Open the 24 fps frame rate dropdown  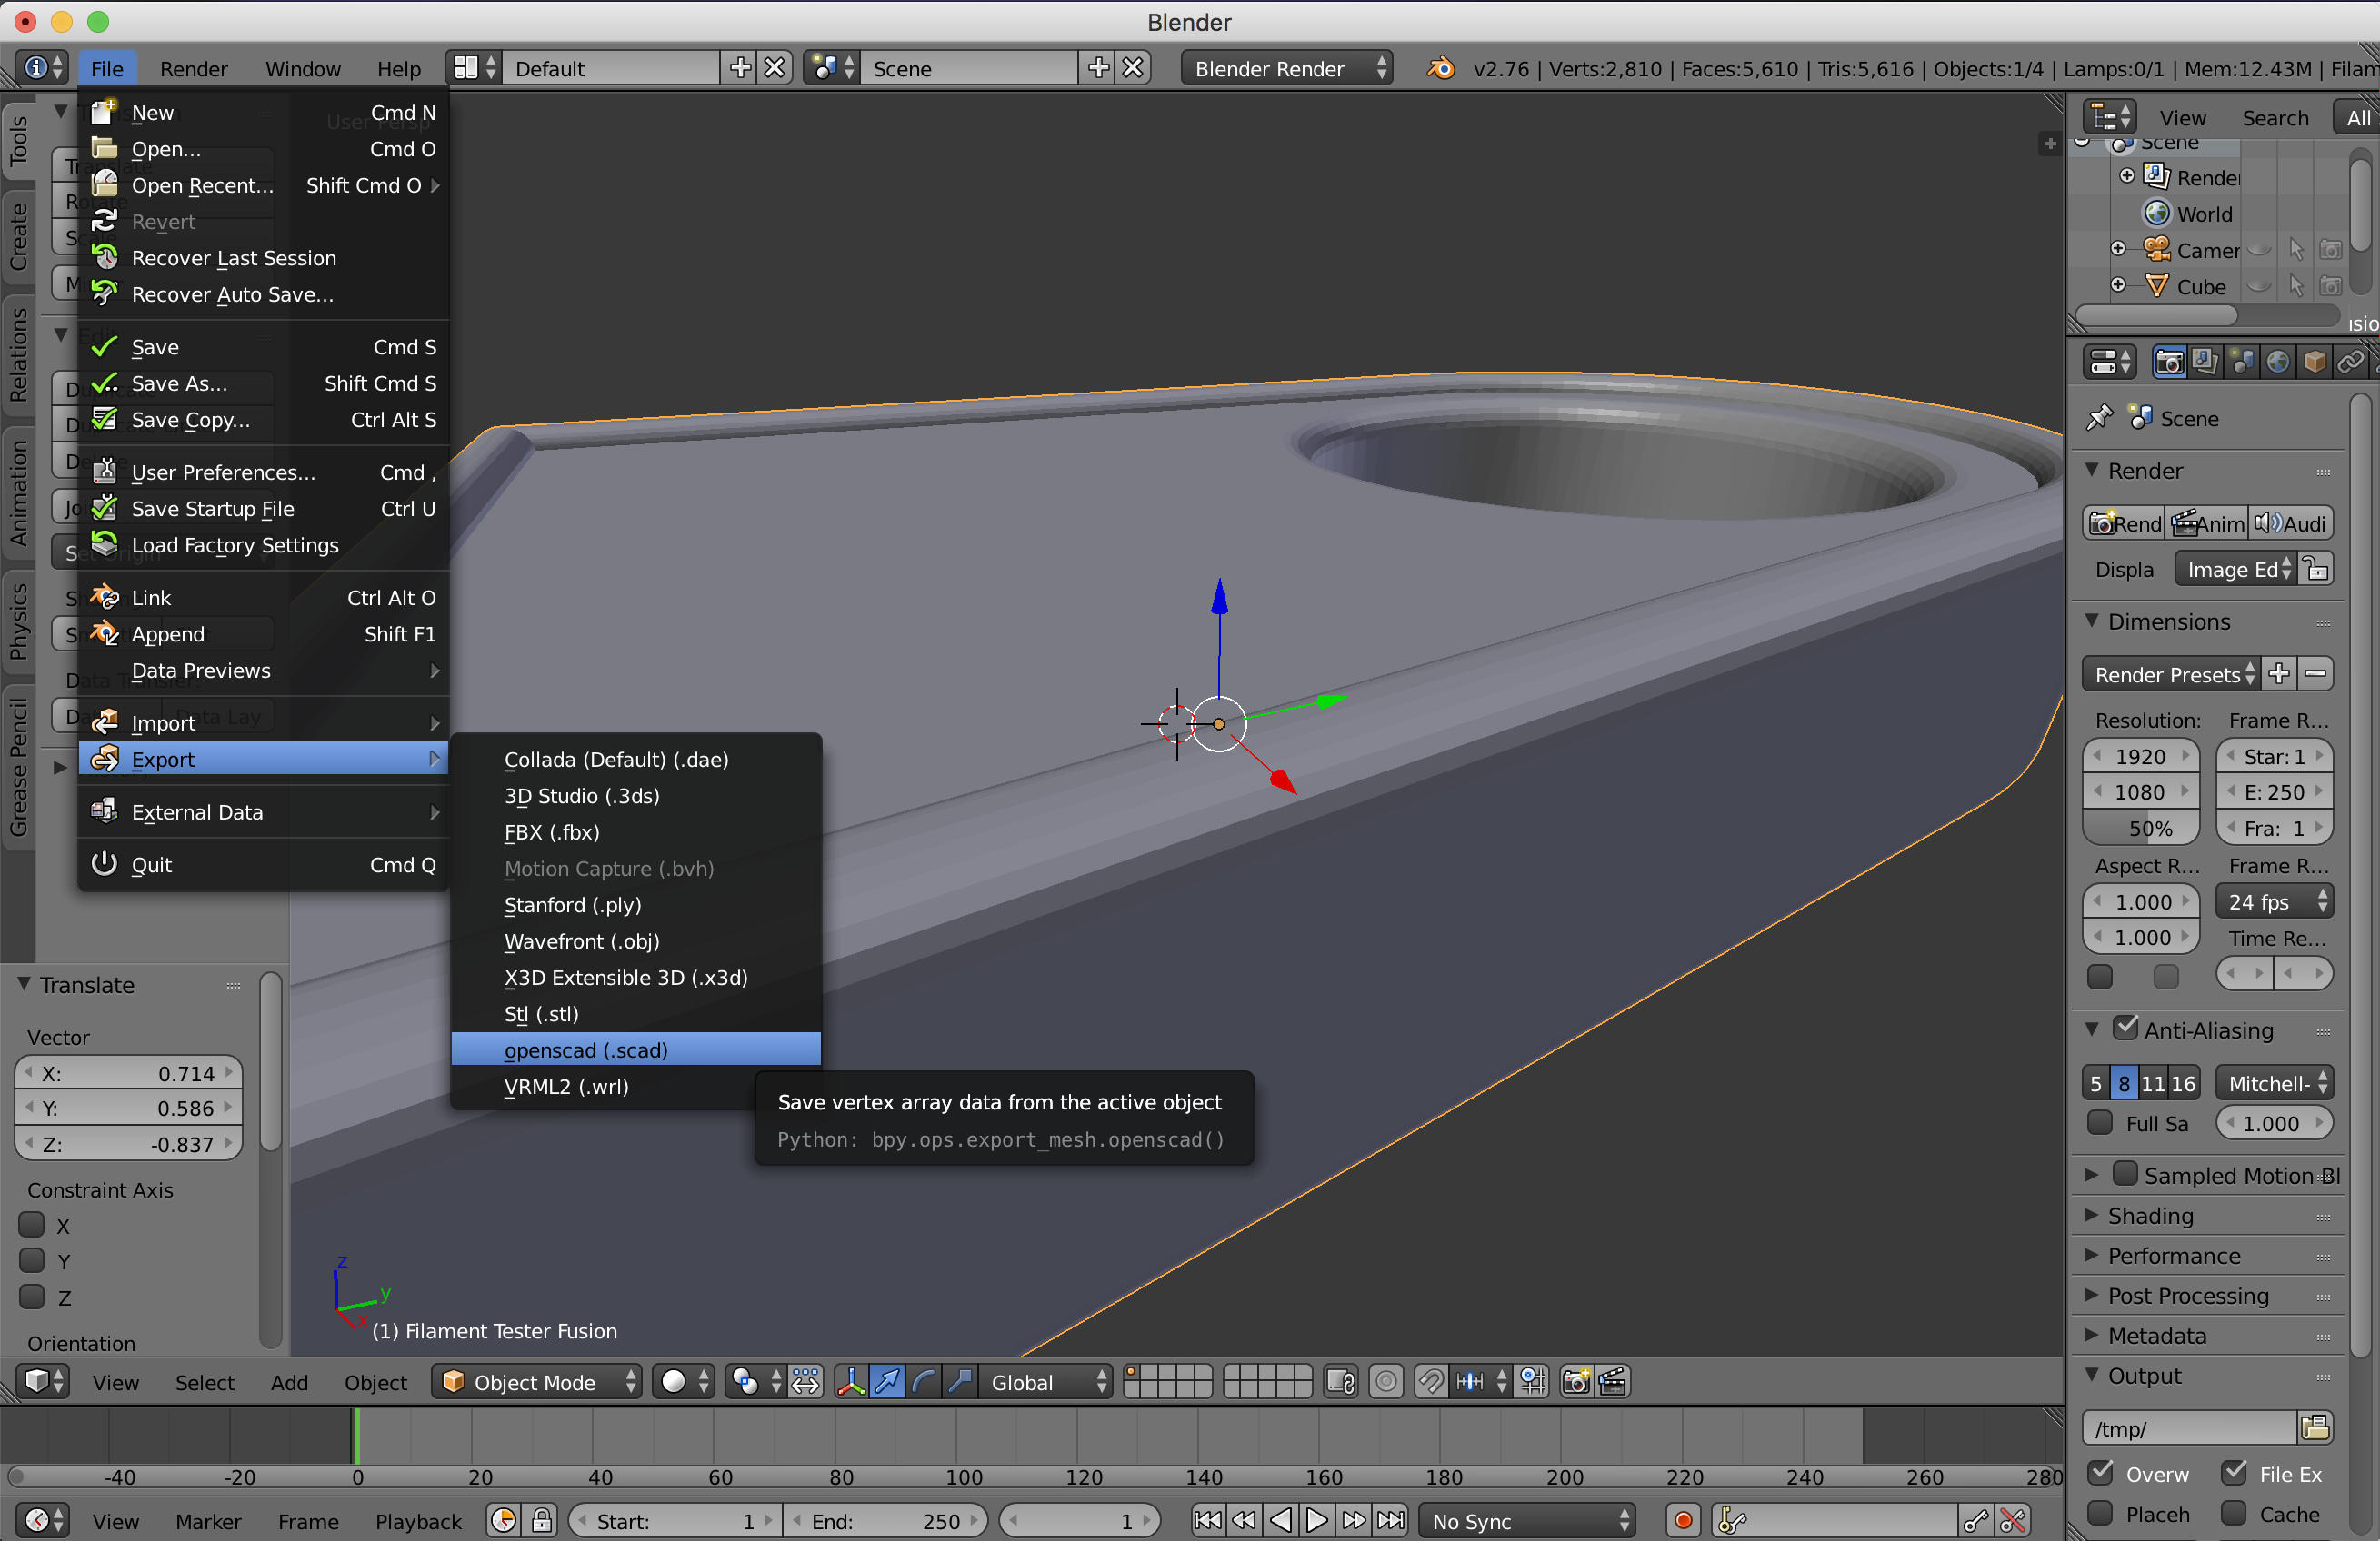pos(2274,901)
